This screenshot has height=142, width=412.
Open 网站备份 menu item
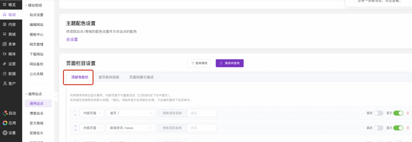tap(37, 64)
